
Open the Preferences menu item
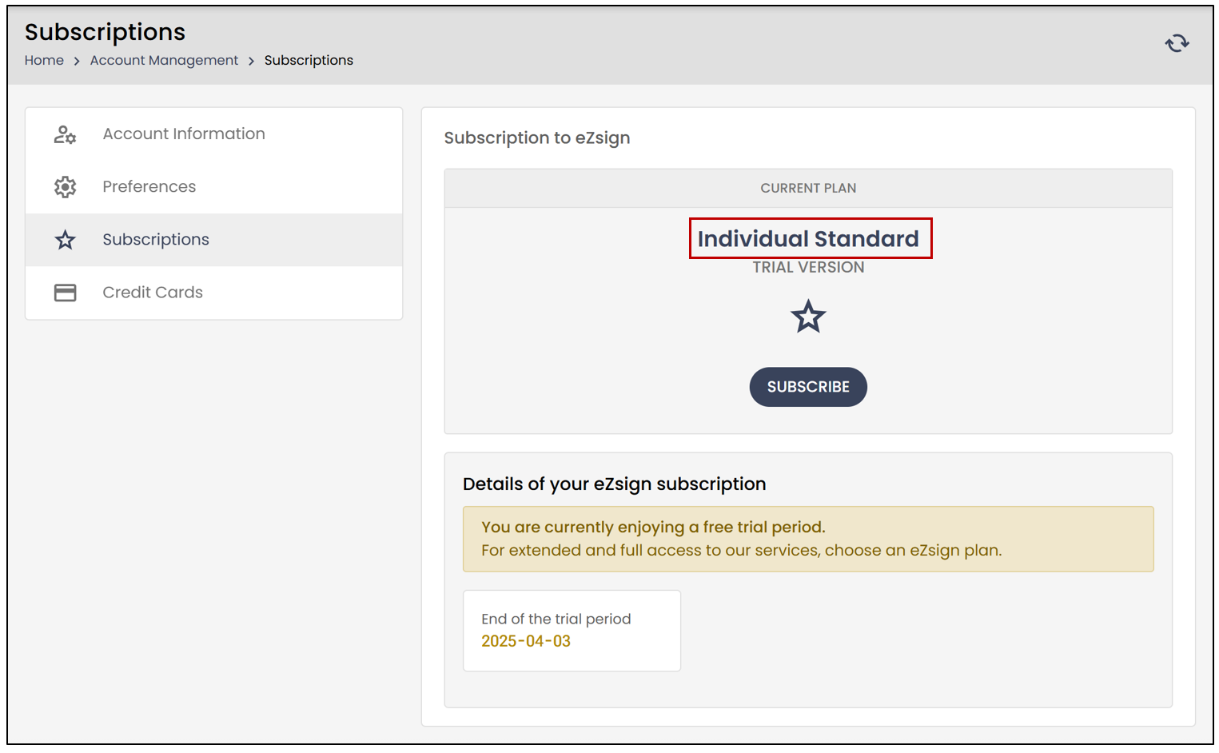(214, 187)
